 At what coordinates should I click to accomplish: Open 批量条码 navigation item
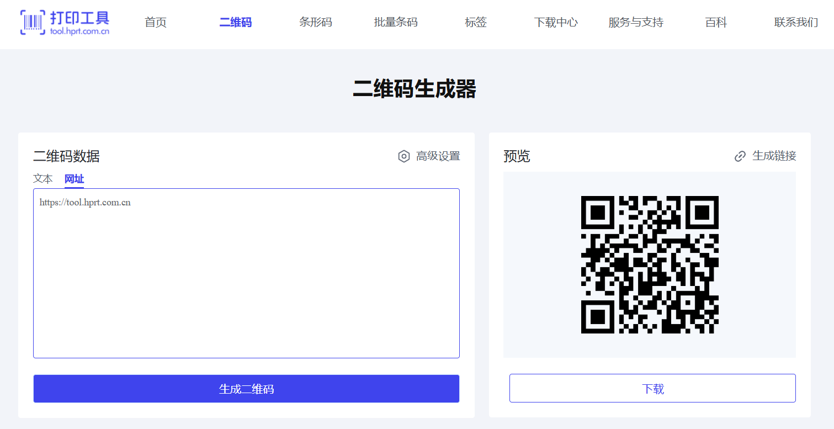396,22
